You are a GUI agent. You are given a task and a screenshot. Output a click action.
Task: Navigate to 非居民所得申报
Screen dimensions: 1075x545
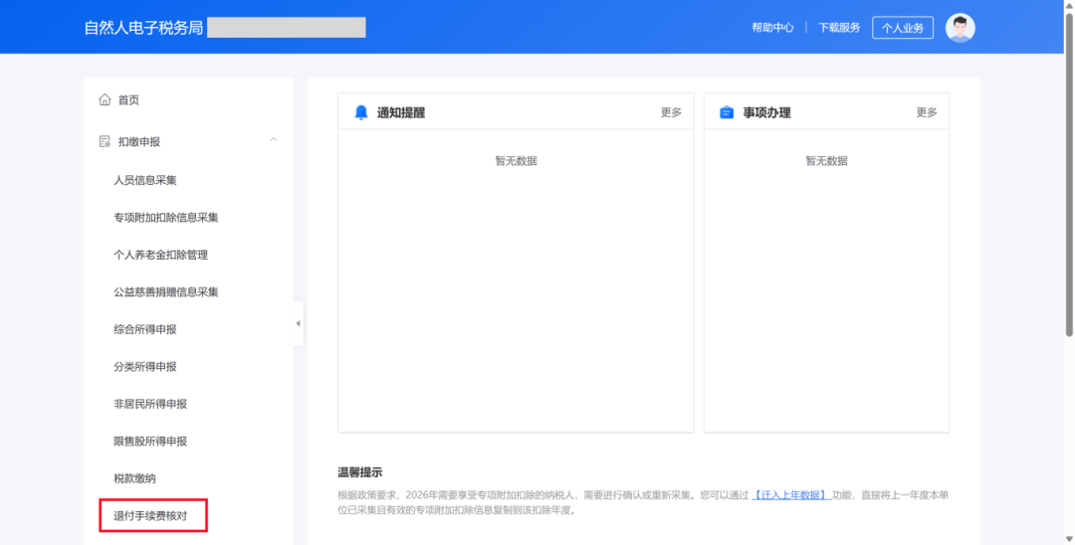click(150, 404)
